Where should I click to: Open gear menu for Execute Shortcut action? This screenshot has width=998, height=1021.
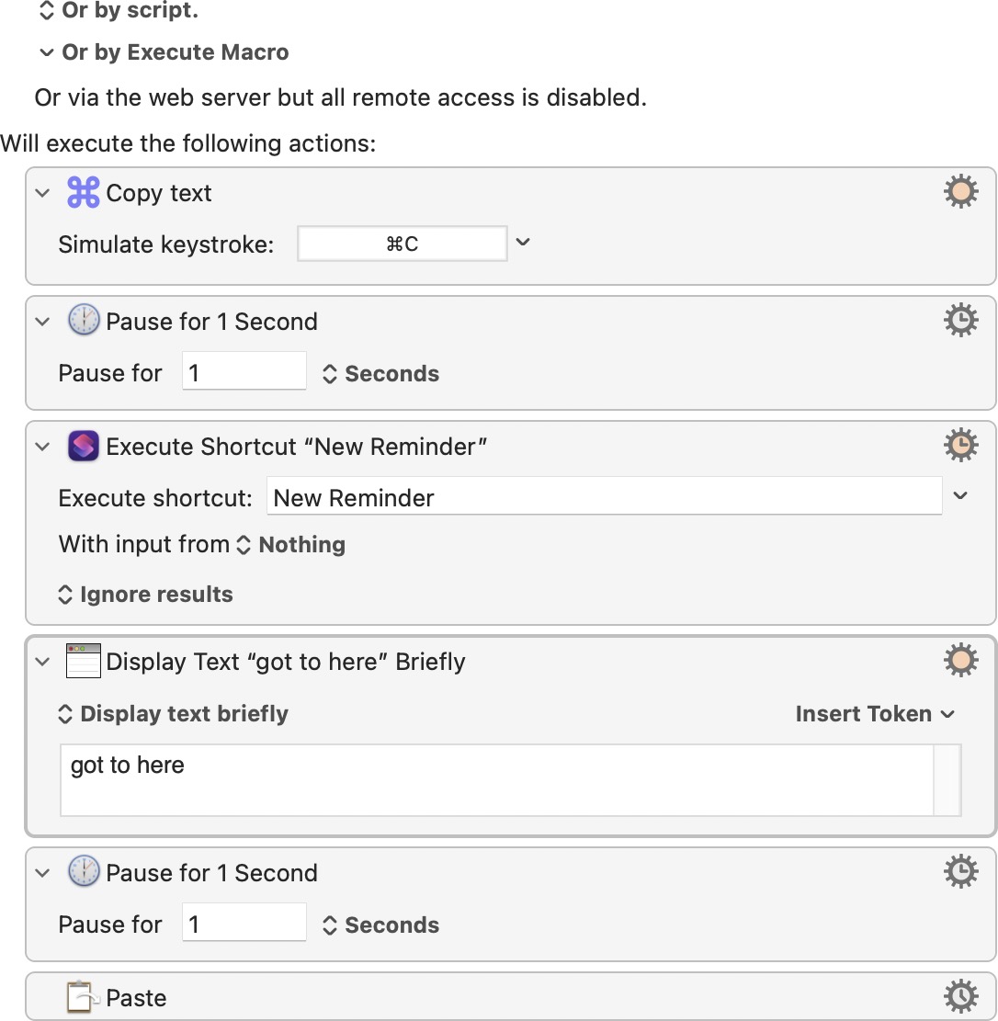point(960,446)
